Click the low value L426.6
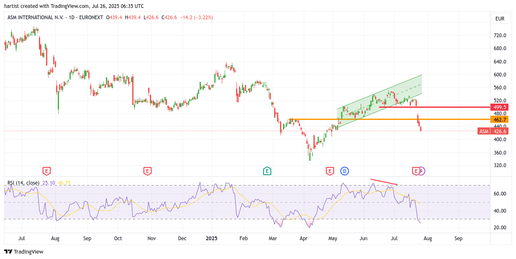516x259 pixels. pyautogui.click(x=151, y=18)
